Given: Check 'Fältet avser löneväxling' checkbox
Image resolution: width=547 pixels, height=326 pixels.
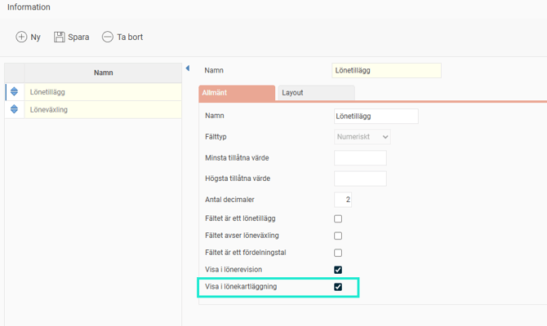Looking at the screenshot, I should coord(338,236).
